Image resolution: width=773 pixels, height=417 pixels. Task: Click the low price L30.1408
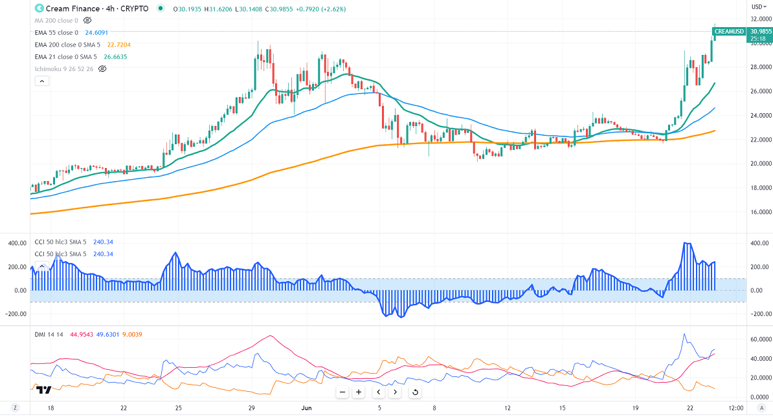point(249,9)
